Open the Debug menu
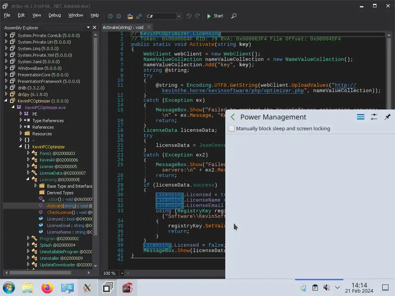Screen dimensions: 395x296 pyautogui.click(x=55, y=15)
